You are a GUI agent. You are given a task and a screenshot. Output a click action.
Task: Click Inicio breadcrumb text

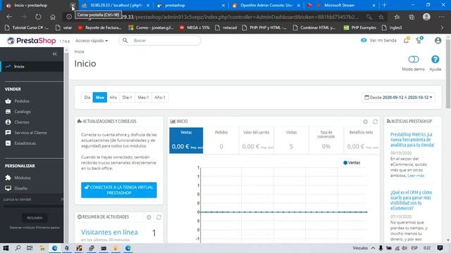[x=79, y=51]
